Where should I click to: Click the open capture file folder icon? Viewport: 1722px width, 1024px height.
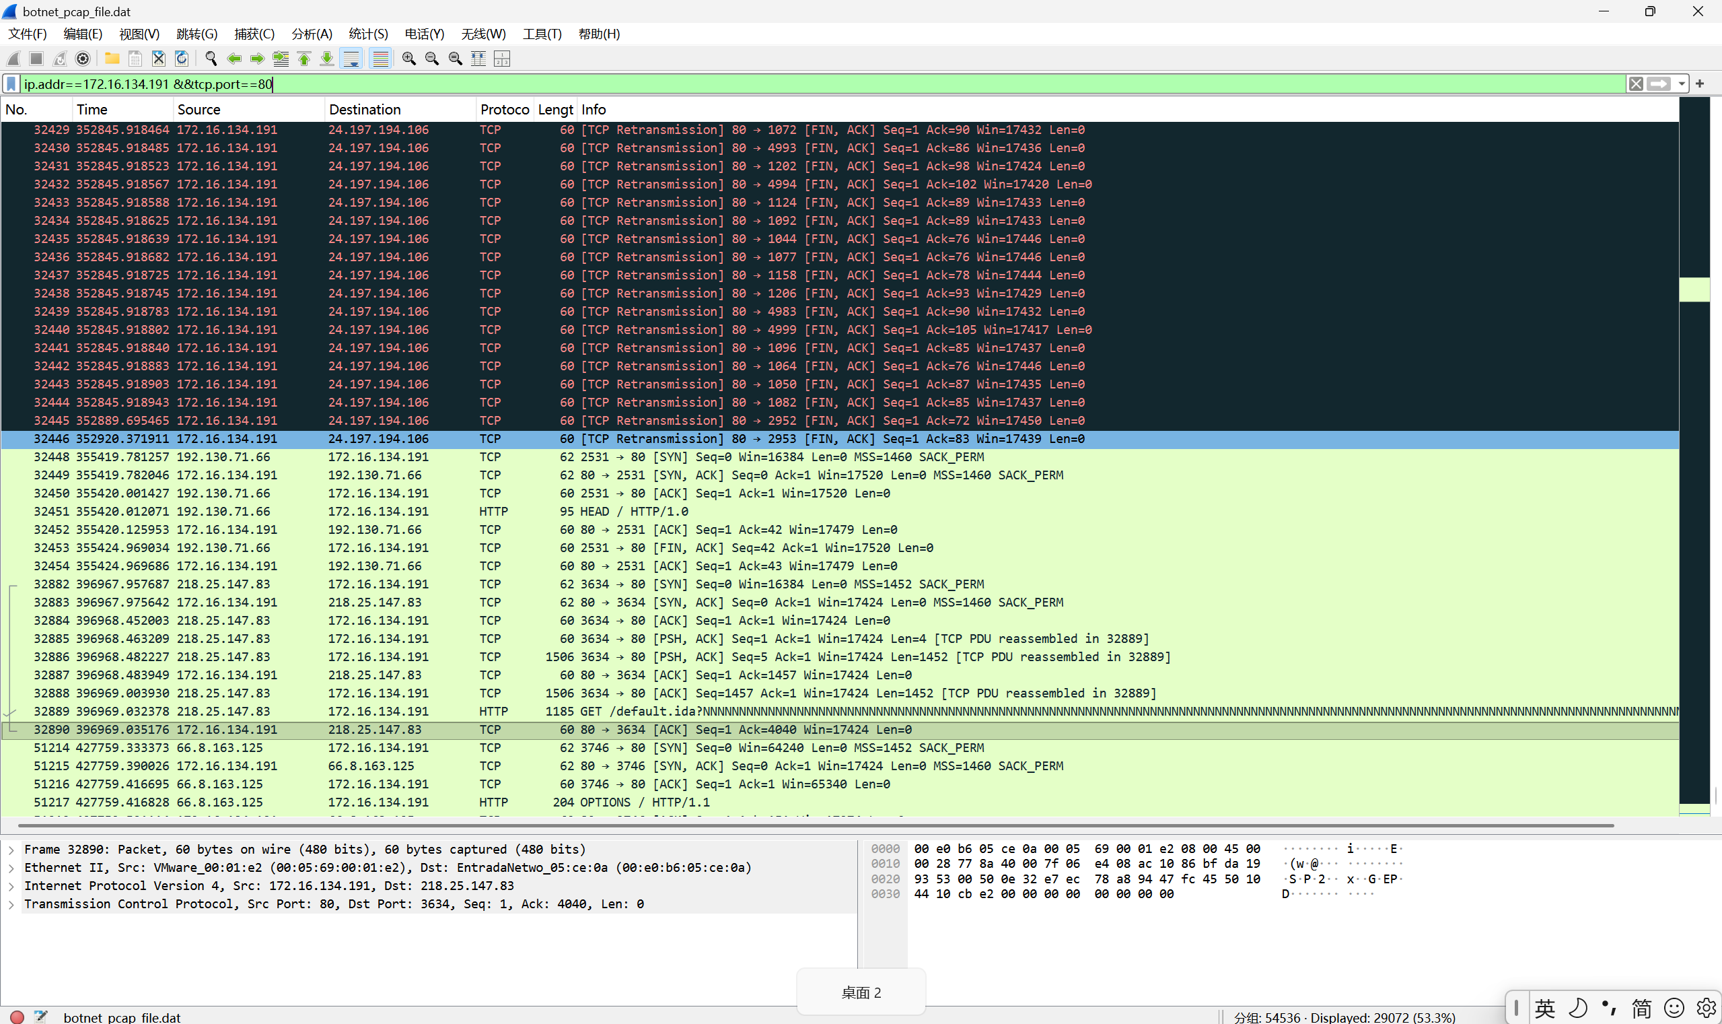pos(112,59)
